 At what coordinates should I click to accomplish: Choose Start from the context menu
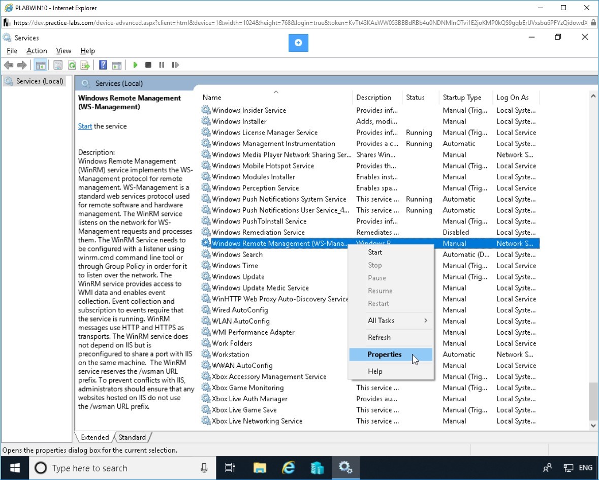391,252
